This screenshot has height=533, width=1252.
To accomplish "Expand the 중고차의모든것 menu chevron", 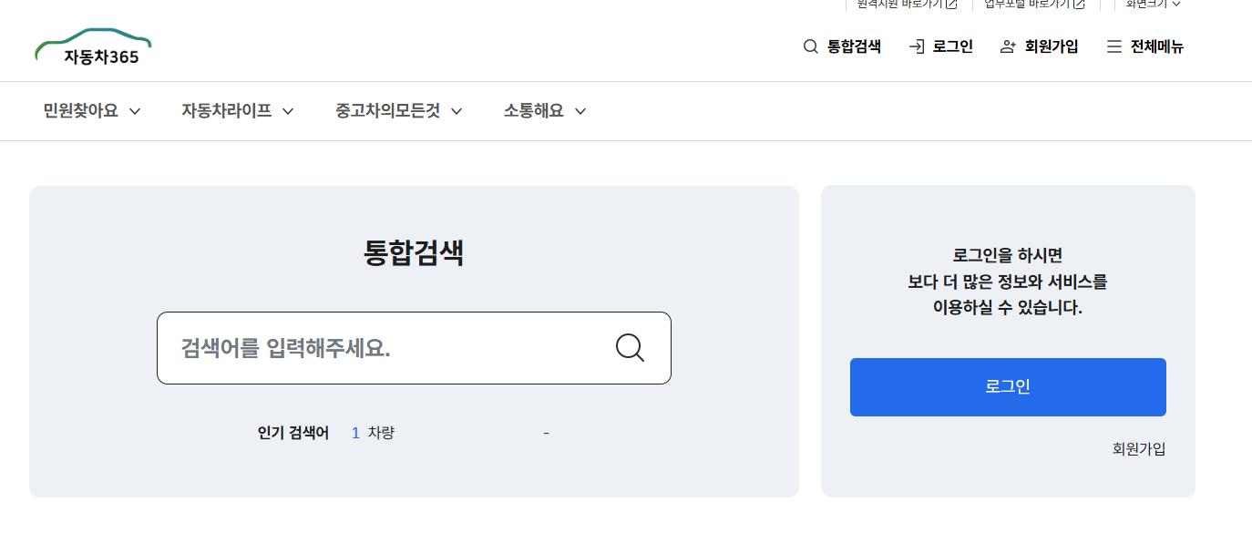I will click(x=457, y=110).
